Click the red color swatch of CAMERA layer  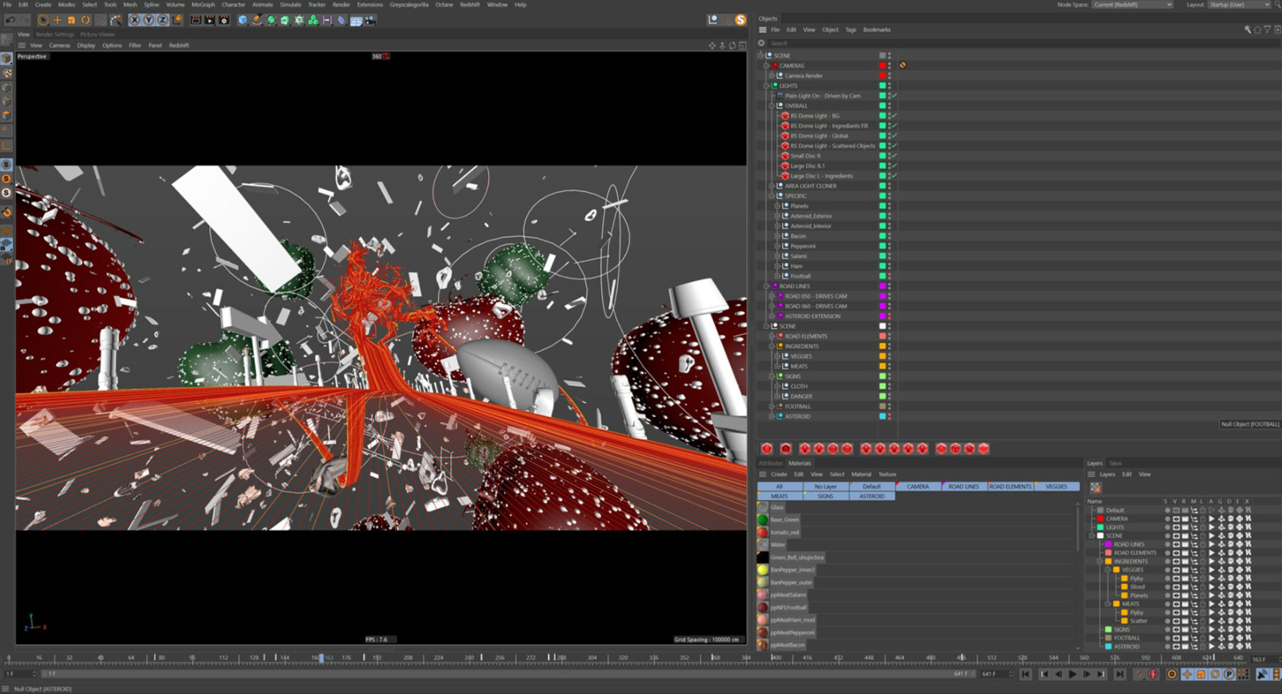(1100, 519)
